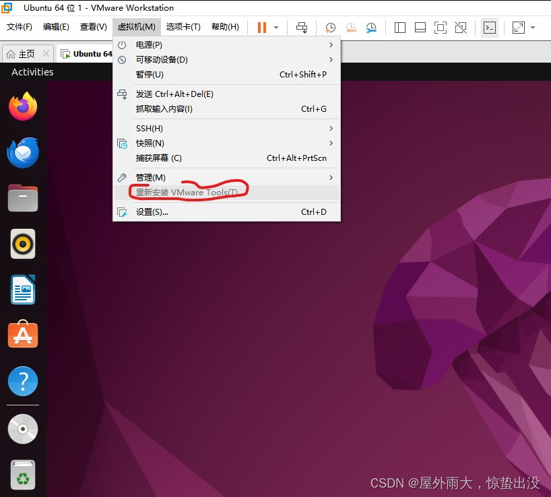Launch Rhythmbox music player from dock
This screenshot has width=551, height=497.
[x=23, y=244]
